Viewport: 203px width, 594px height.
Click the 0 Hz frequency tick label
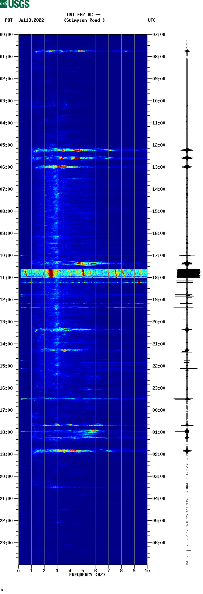coord(18,571)
